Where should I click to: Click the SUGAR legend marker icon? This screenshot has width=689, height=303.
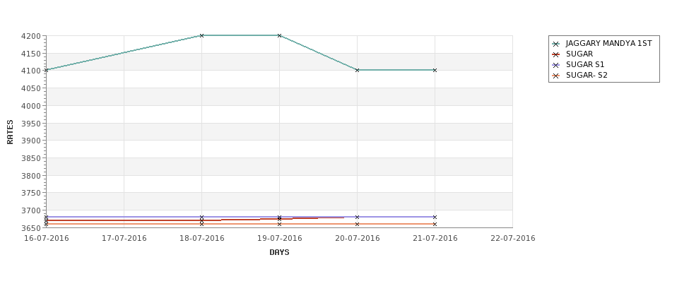[556, 54]
